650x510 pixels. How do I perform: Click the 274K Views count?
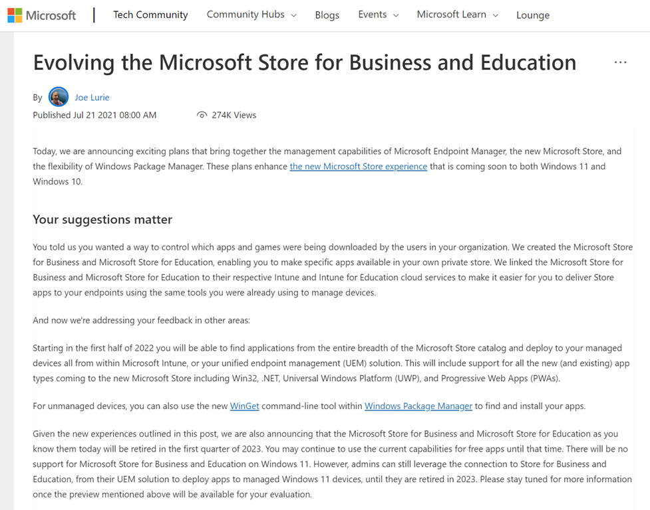coord(234,115)
